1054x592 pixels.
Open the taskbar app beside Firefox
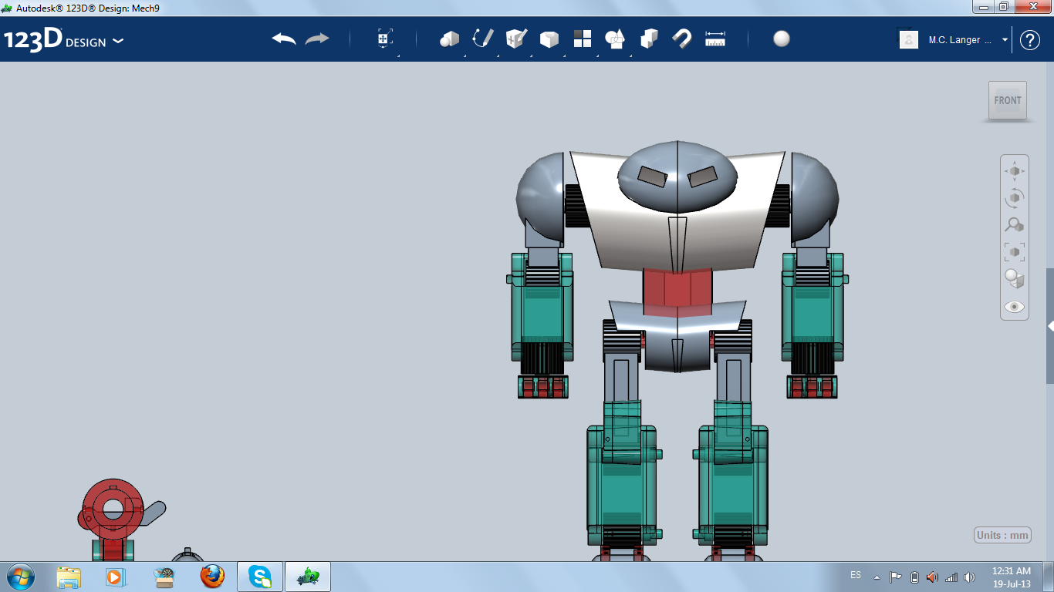164,577
